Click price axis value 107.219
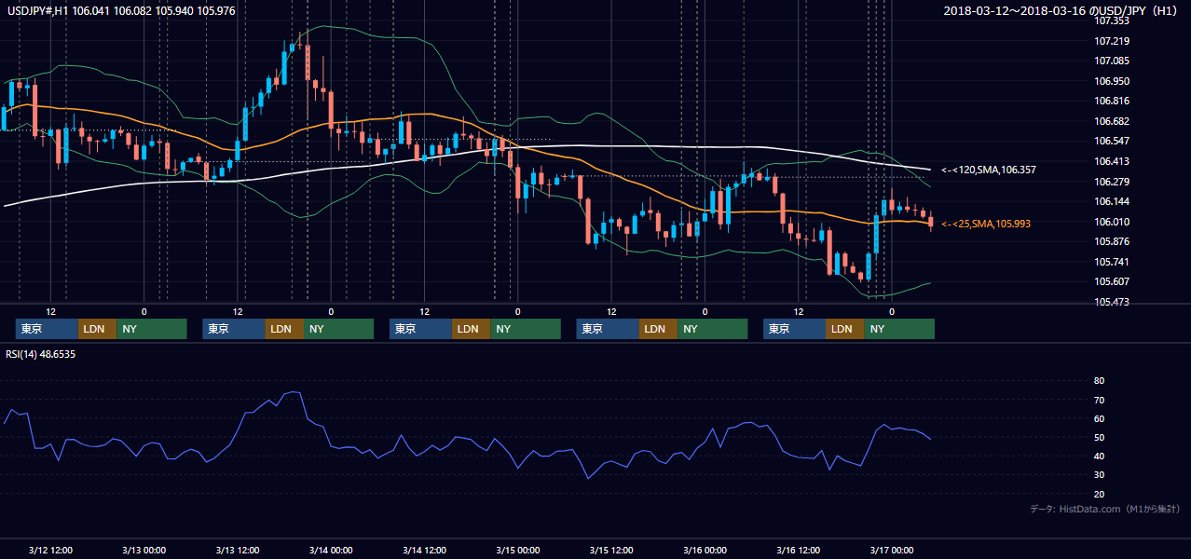This screenshot has width=1191, height=559. click(x=1112, y=41)
